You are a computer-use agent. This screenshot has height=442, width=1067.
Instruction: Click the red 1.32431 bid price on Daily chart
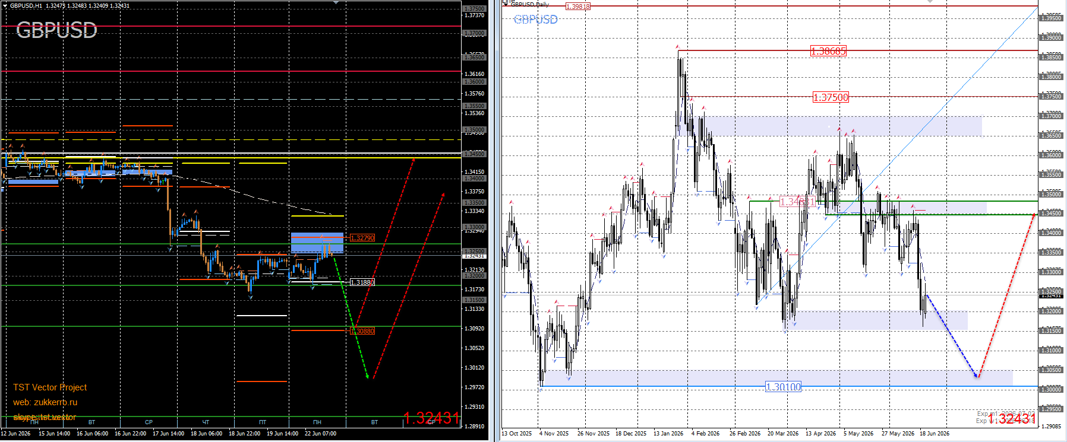(1012, 419)
